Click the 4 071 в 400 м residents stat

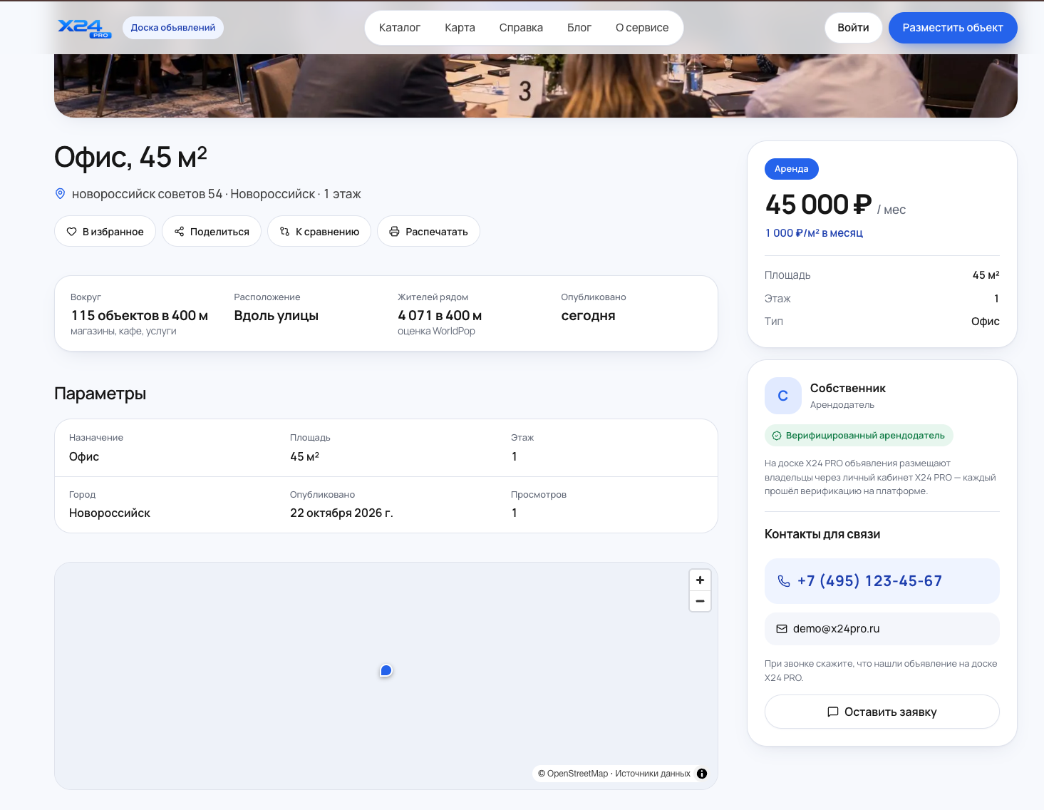[x=440, y=315]
